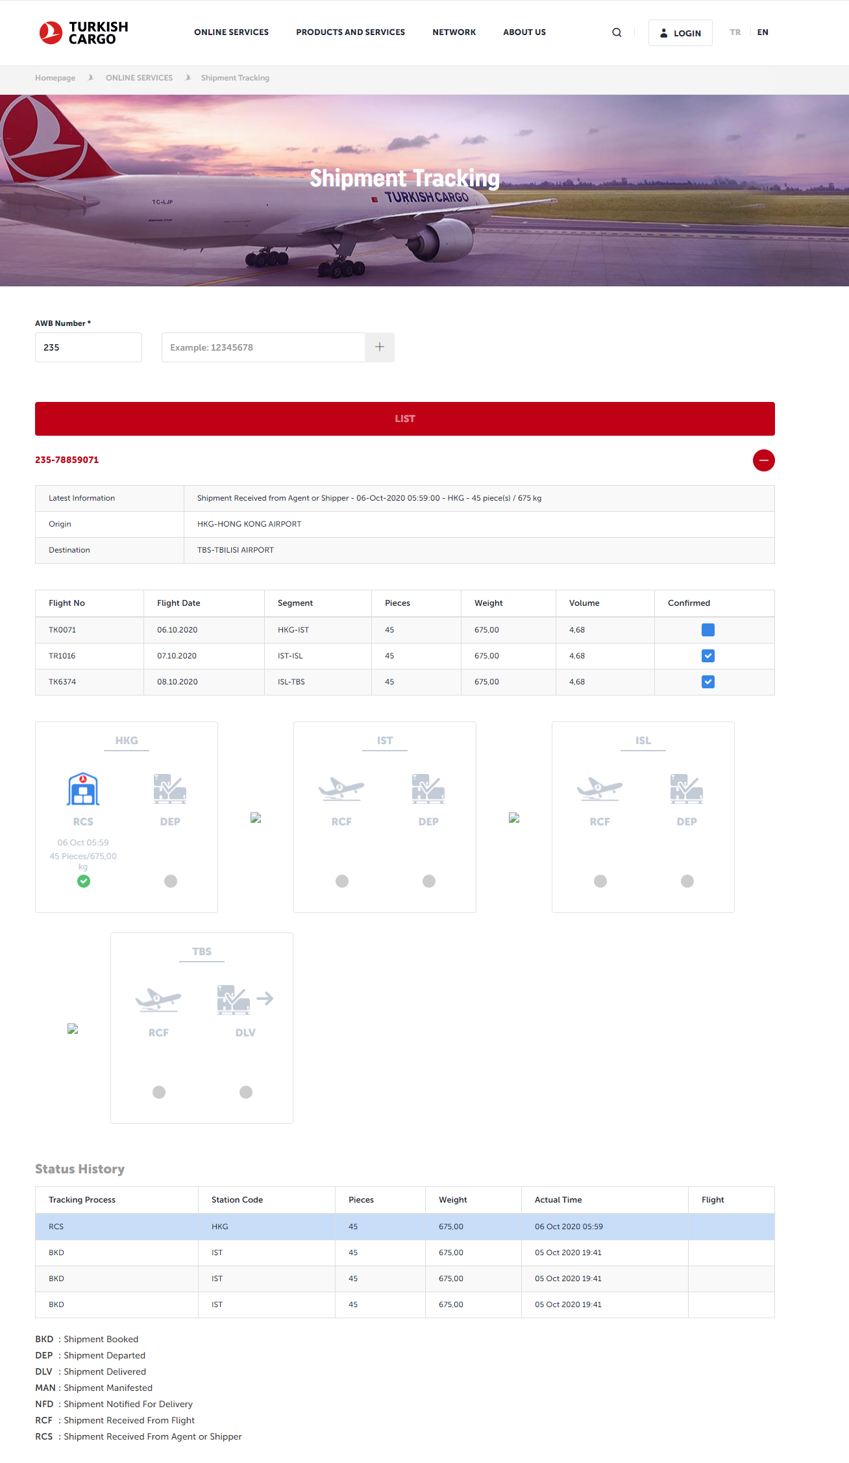Switch language to TR
Viewport: 849px width, 1463px height.
pos(735,32)
